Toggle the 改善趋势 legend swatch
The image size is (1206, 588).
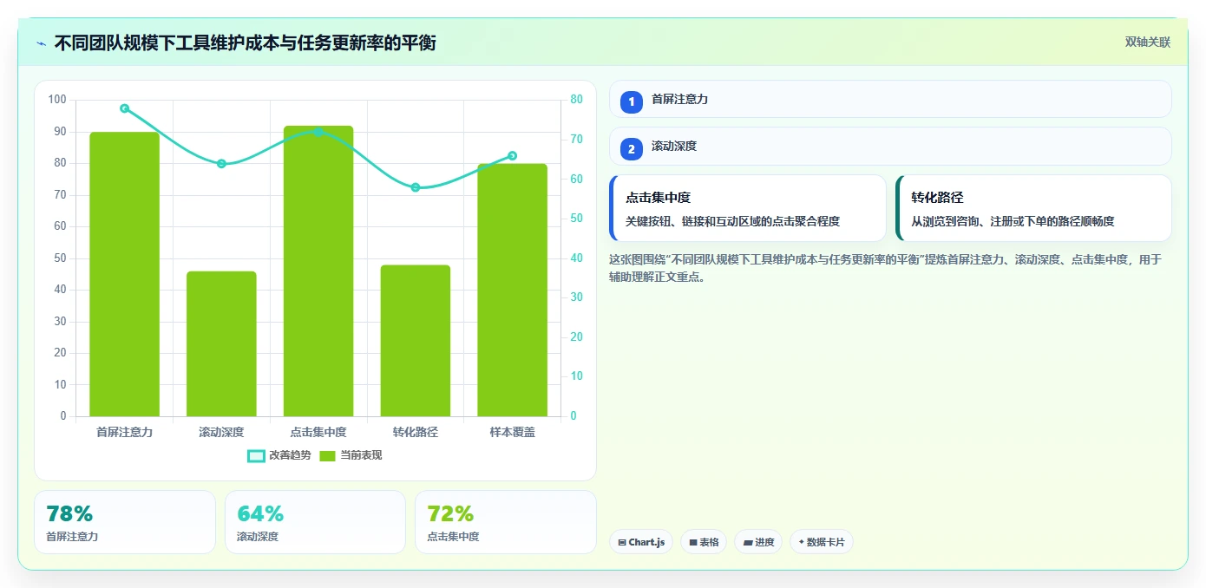click(256, 455)
